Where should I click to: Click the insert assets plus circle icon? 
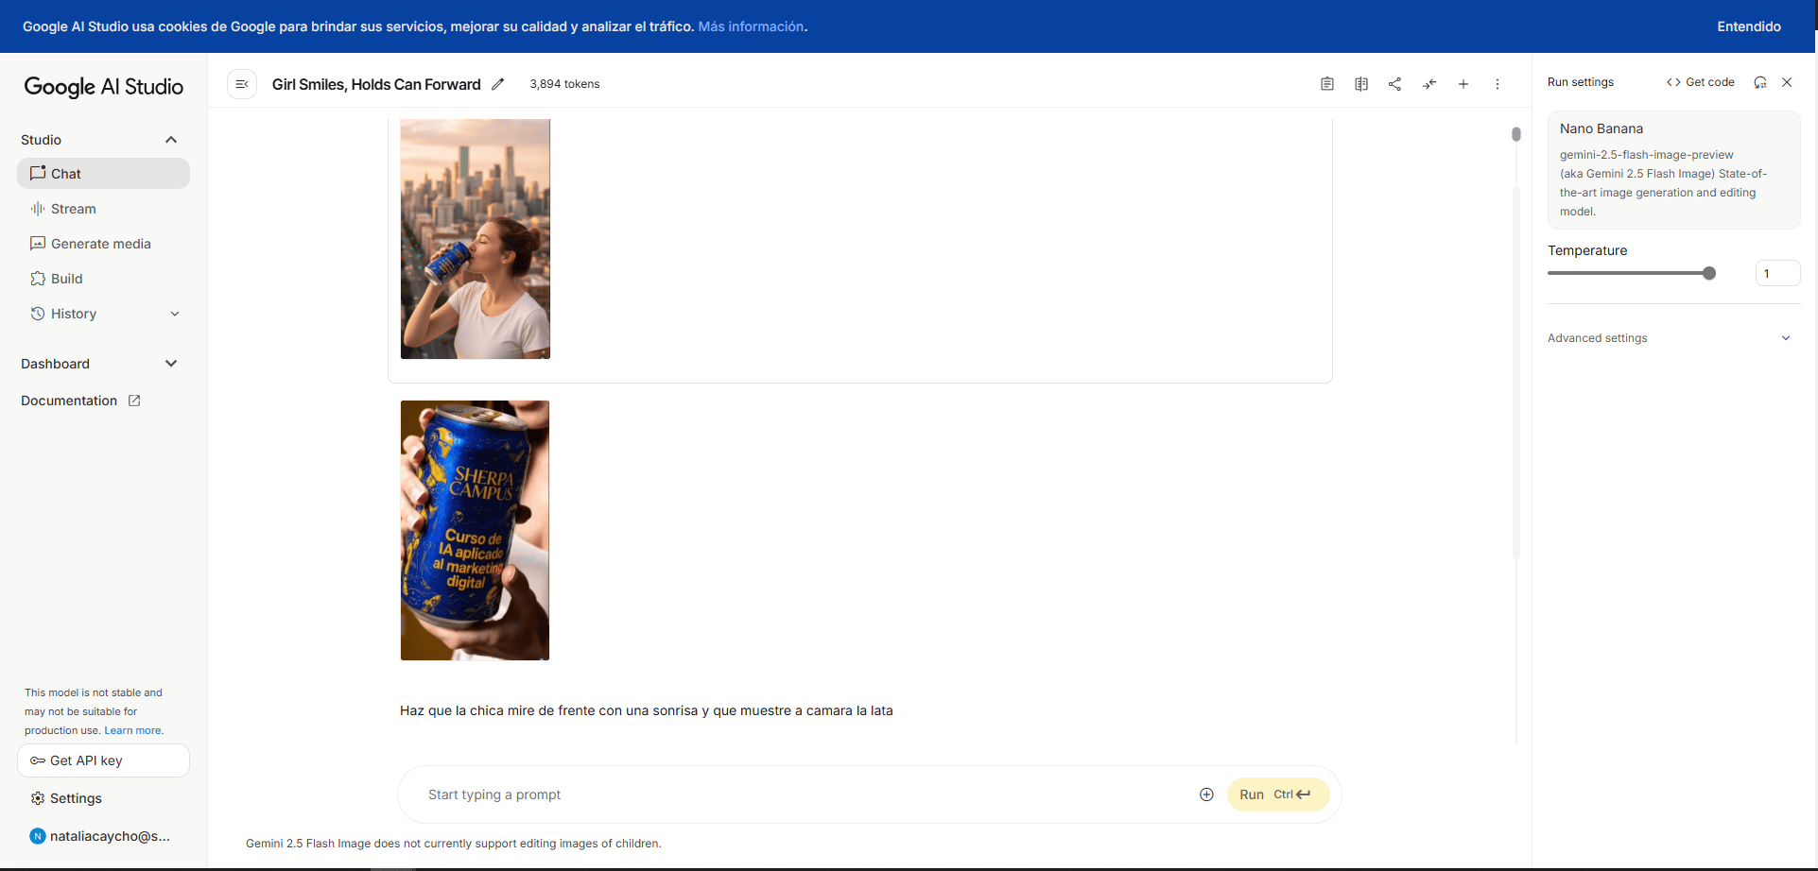coord(1206,794)
